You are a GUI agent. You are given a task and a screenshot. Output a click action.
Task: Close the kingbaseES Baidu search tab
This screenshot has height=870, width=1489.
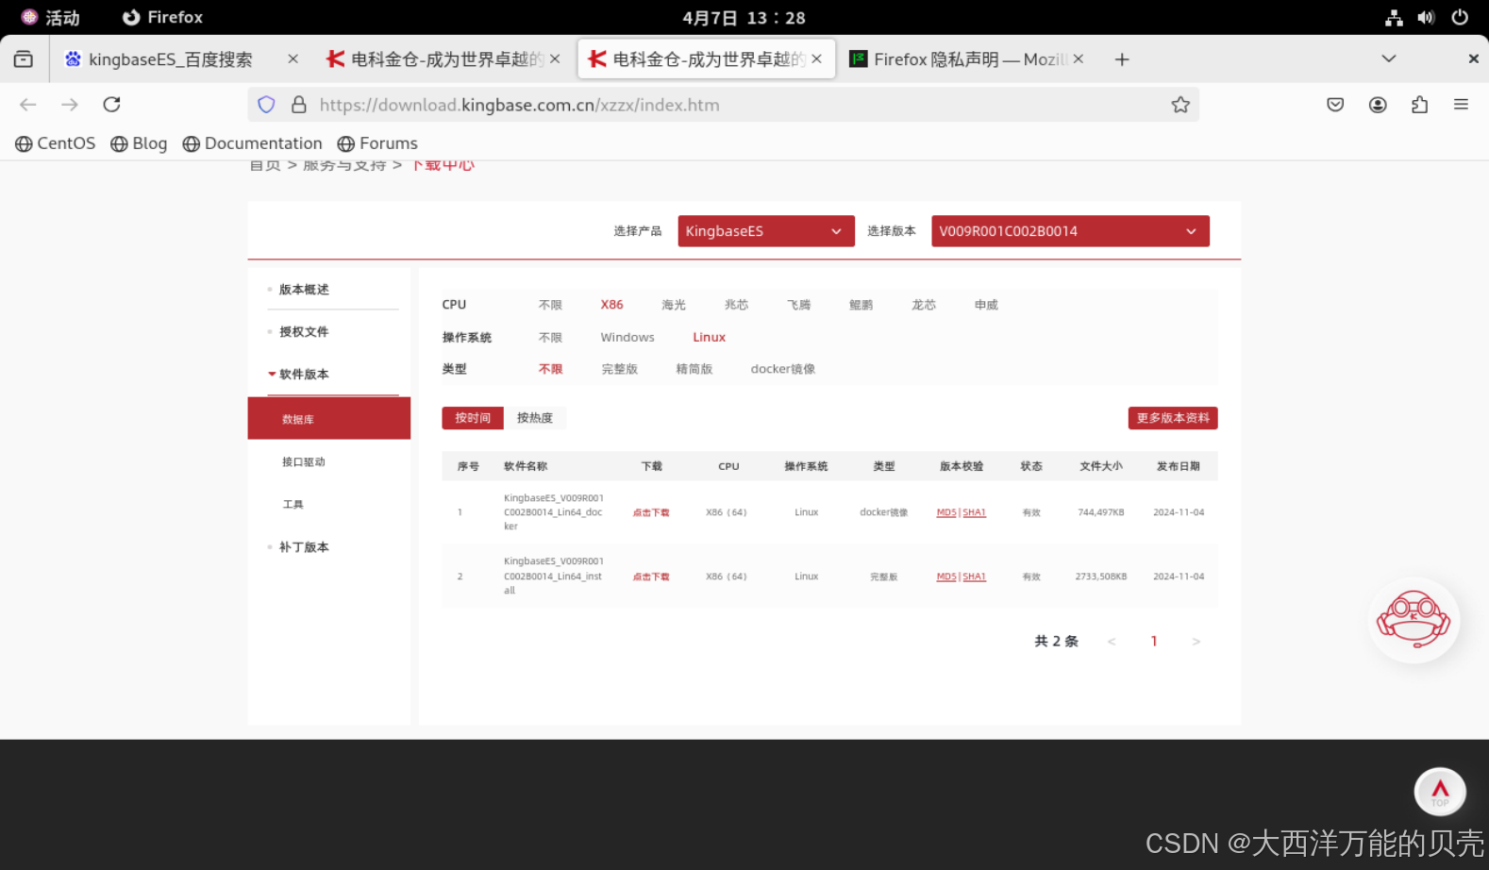coord(293,59)
